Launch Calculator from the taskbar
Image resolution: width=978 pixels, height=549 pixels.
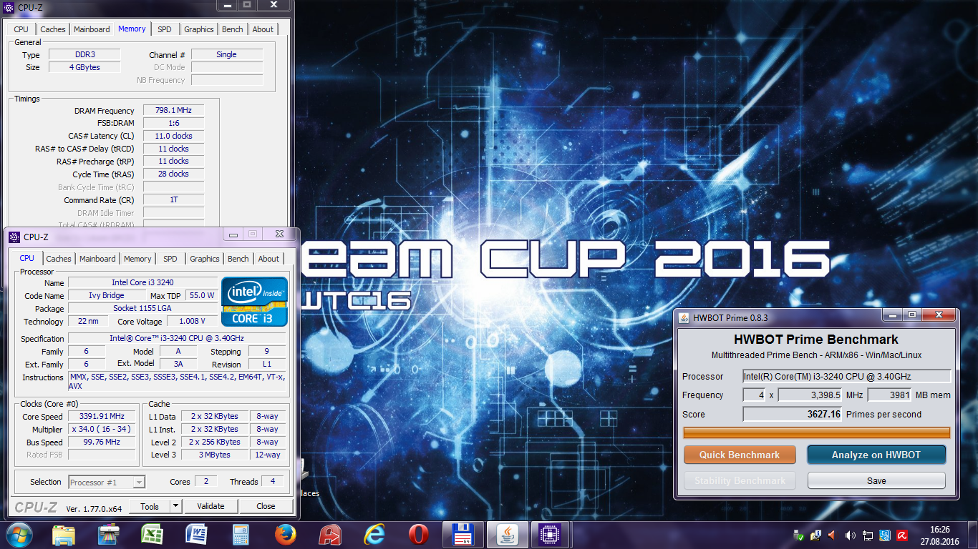tap(240, 535)
